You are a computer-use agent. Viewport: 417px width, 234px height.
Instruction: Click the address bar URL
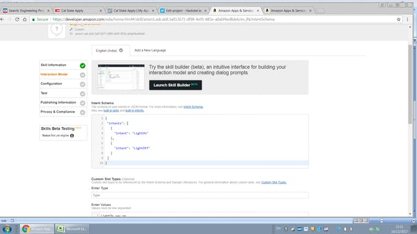tap(164, 20)
